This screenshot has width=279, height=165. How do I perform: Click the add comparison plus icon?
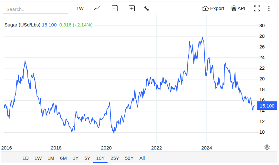point(132,8)
